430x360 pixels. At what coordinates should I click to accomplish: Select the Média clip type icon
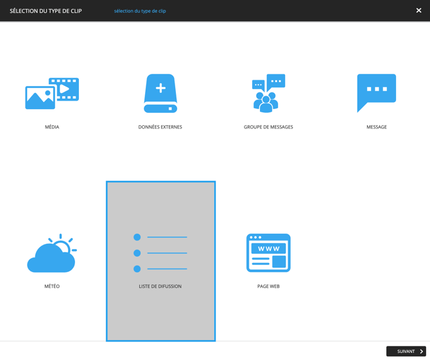pyautogui.click(x=52, y=93)
